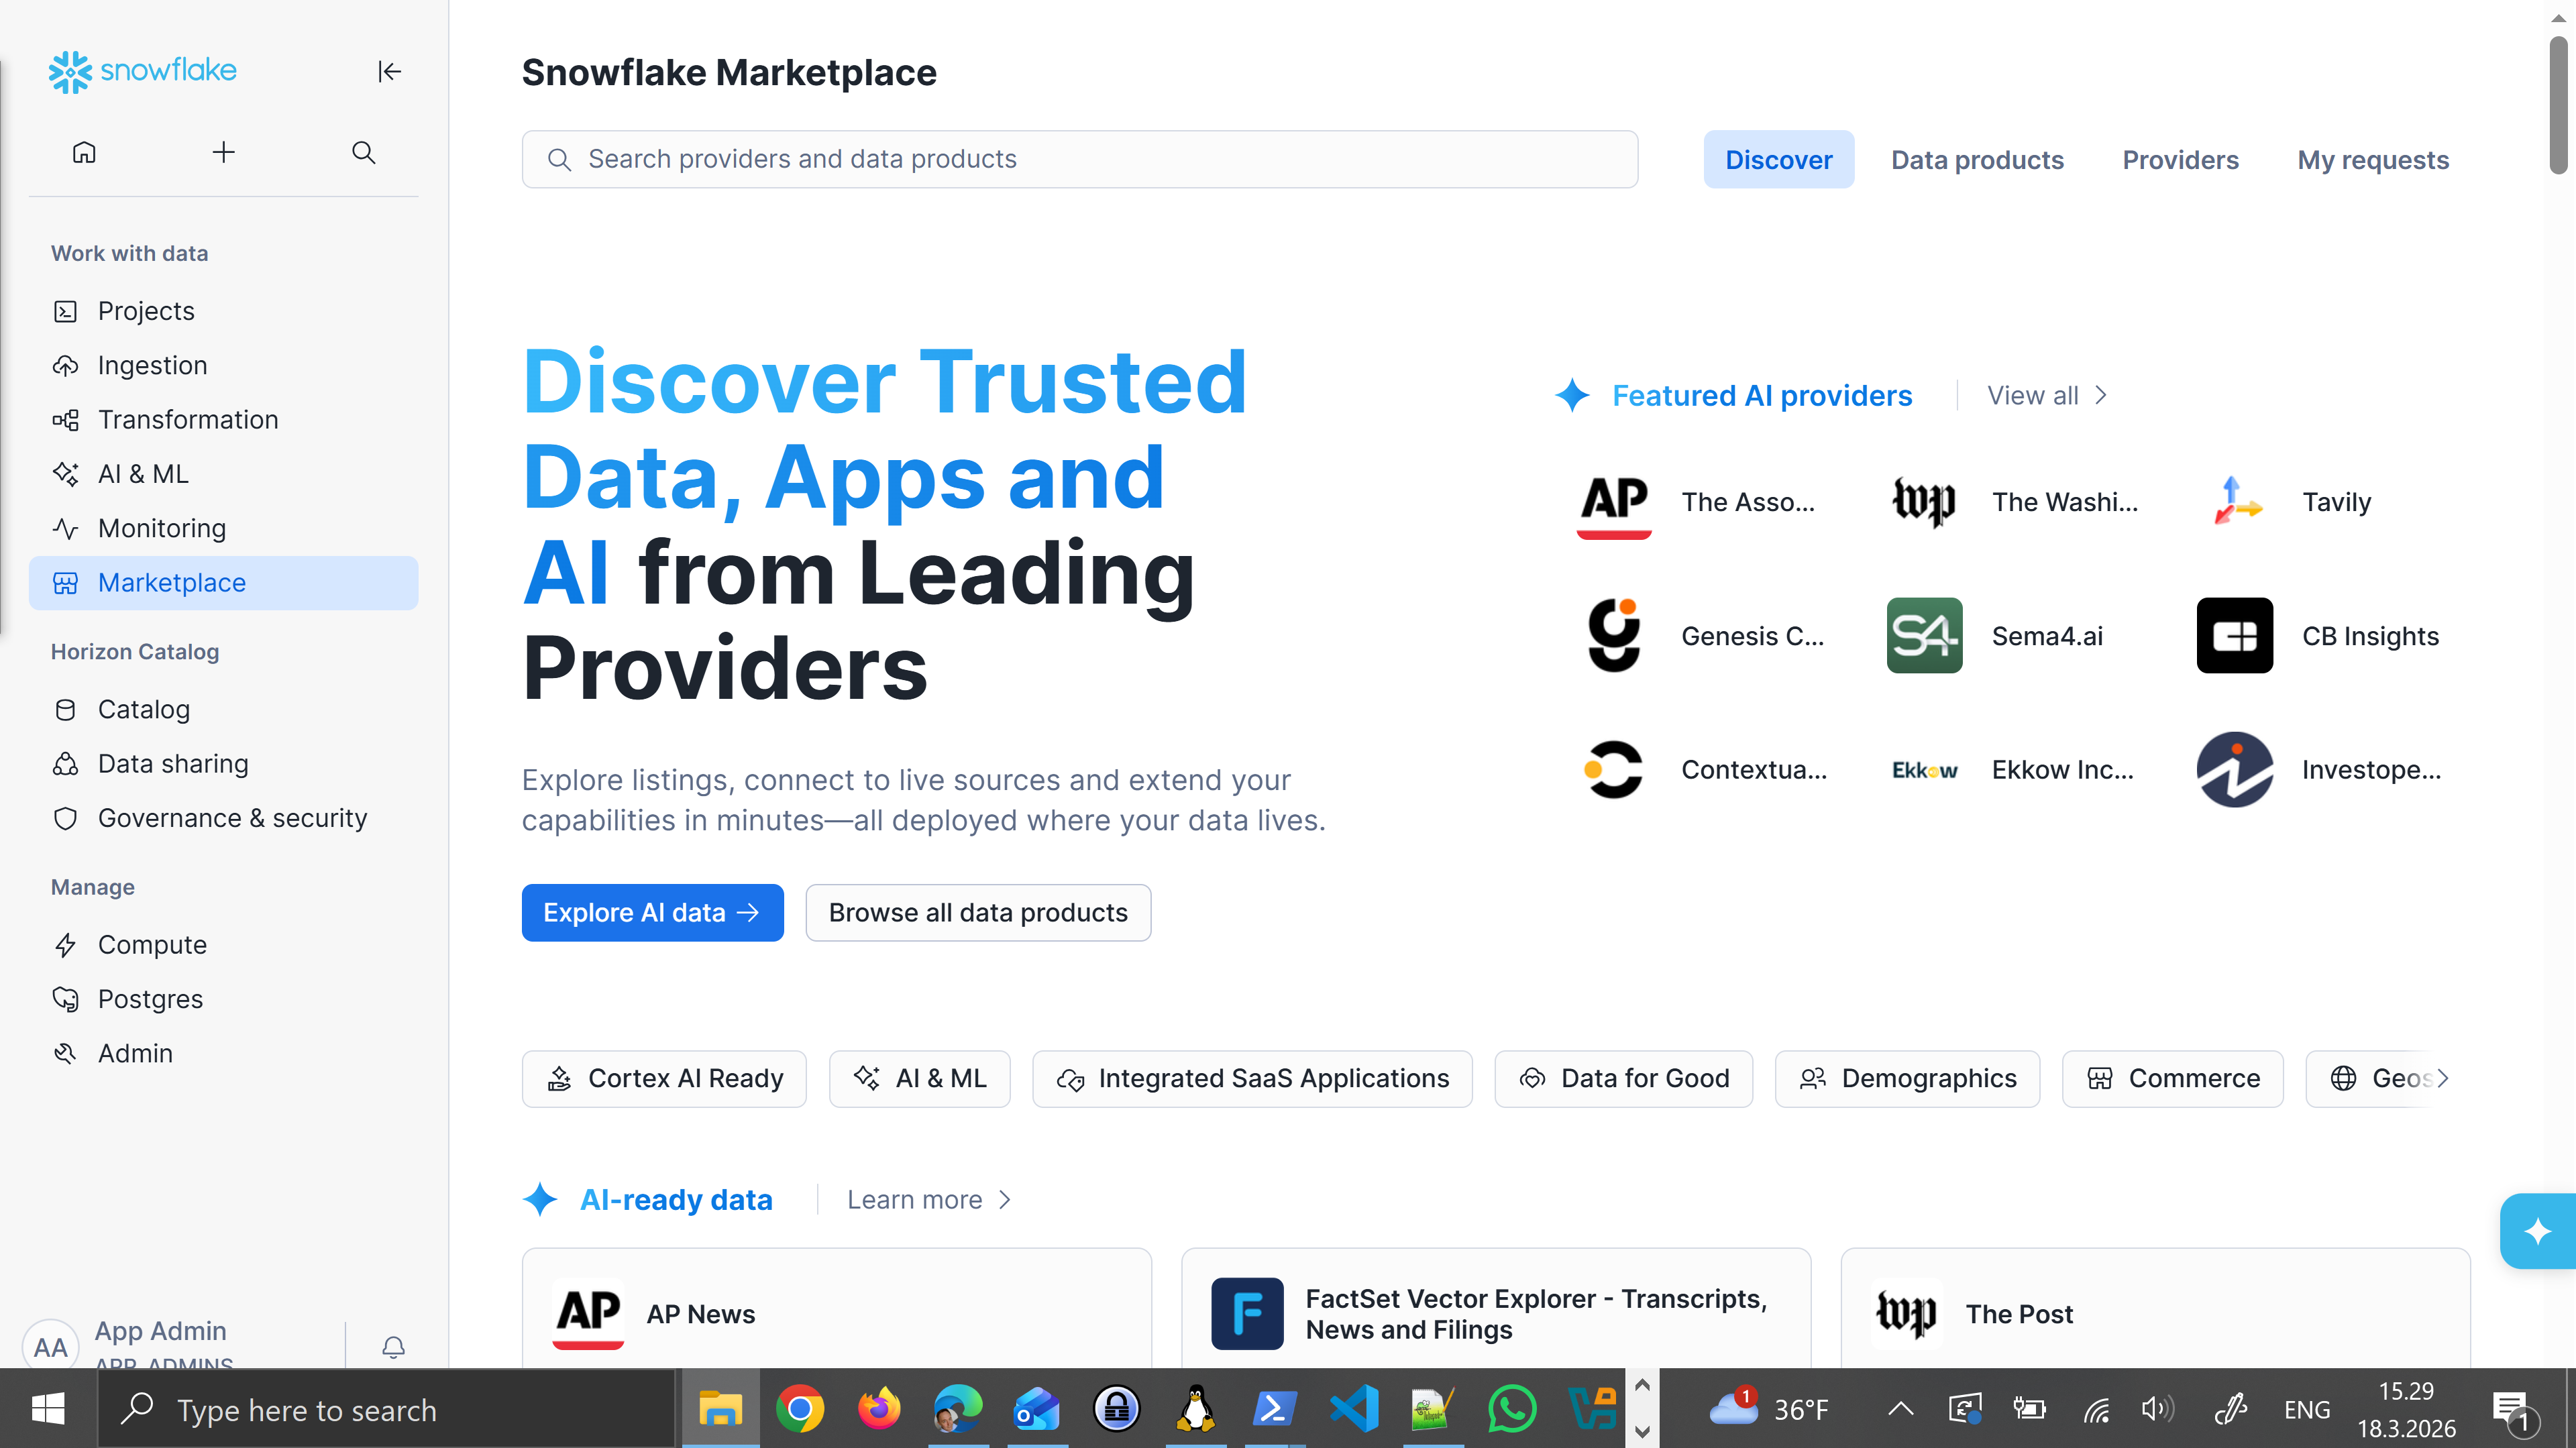
Task: Open the FactSet Vector Explorer listing card
Action: (x=1495, y=1308)
